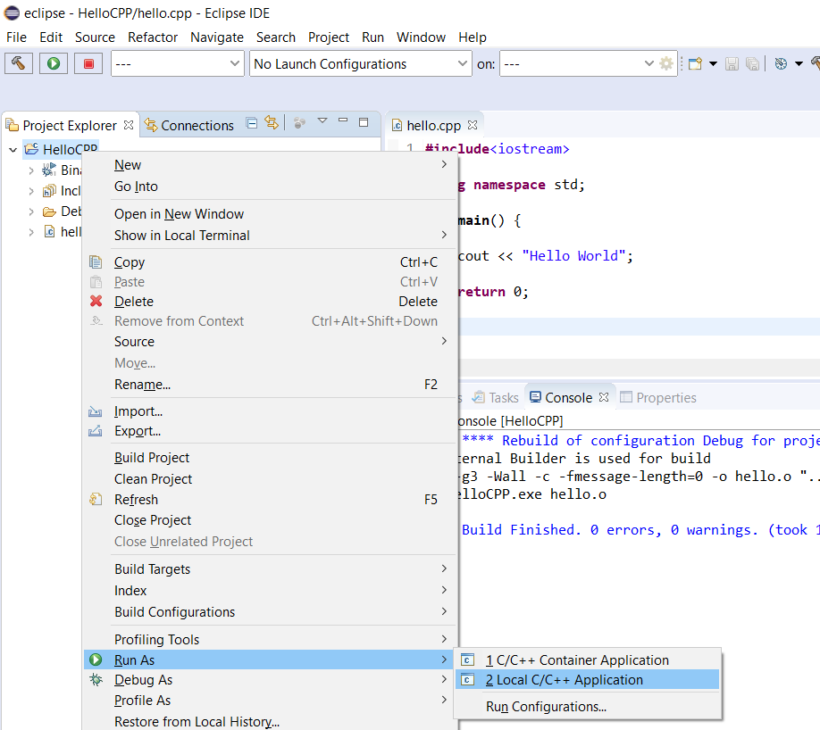Open the build configuration dropdown arrow
The width and height of the screenshot is (820, 730).
799,63
